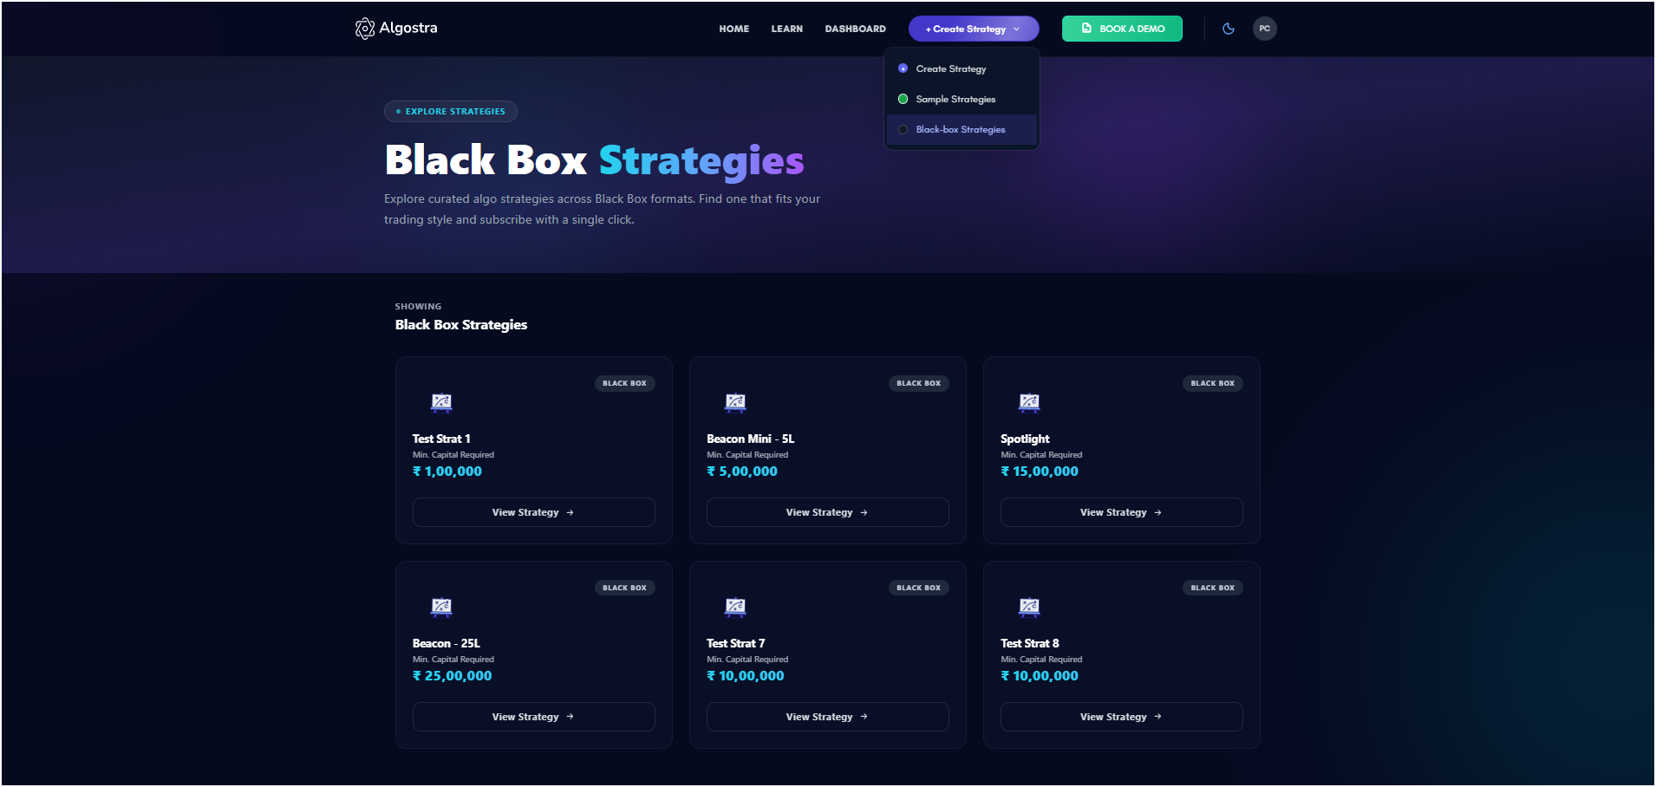Click the ₹ 25,00,000 capital value
Viewport: 1656px width, 787px height.
453,676
